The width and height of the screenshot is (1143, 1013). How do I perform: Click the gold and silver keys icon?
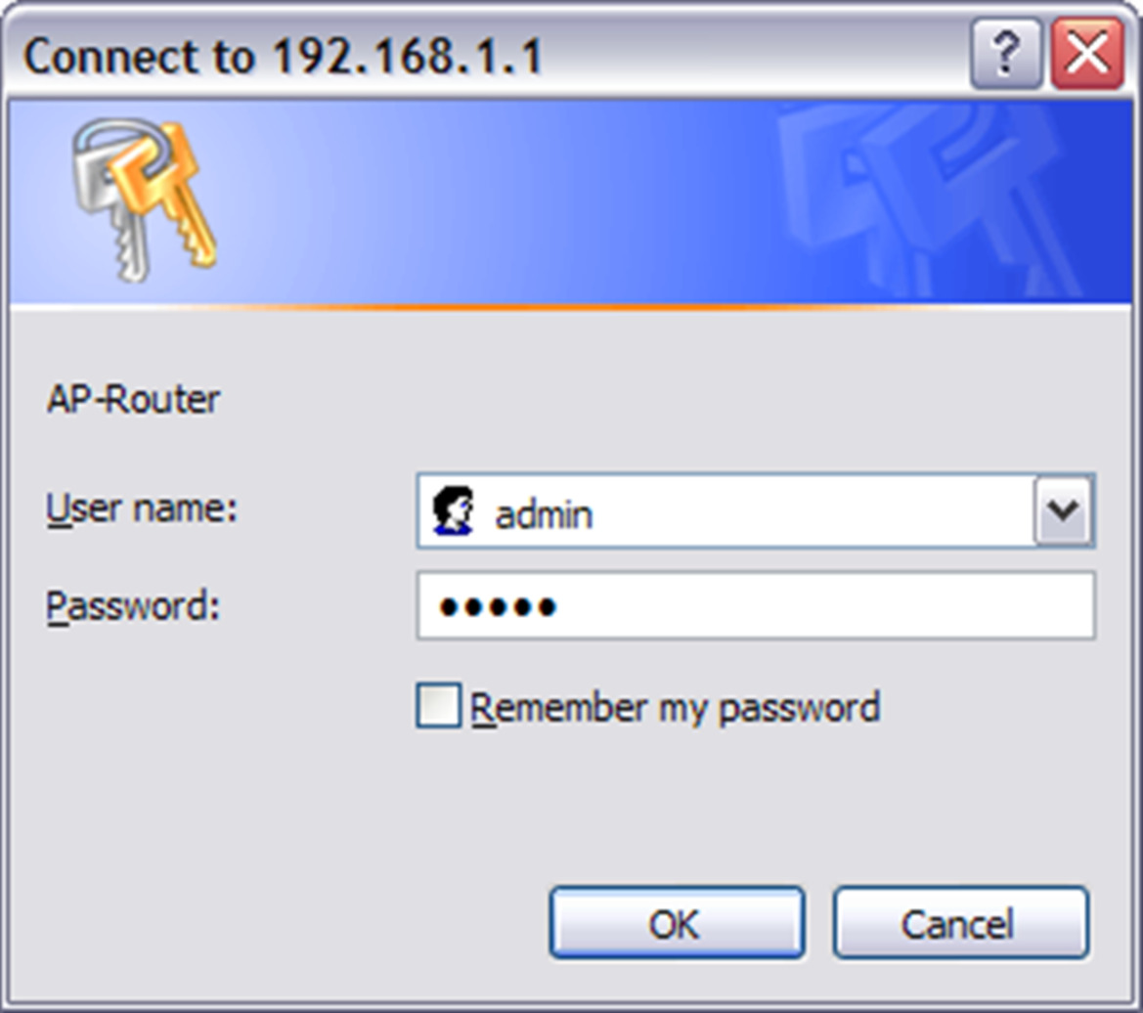pyautogui.click(x=144, y=200)
